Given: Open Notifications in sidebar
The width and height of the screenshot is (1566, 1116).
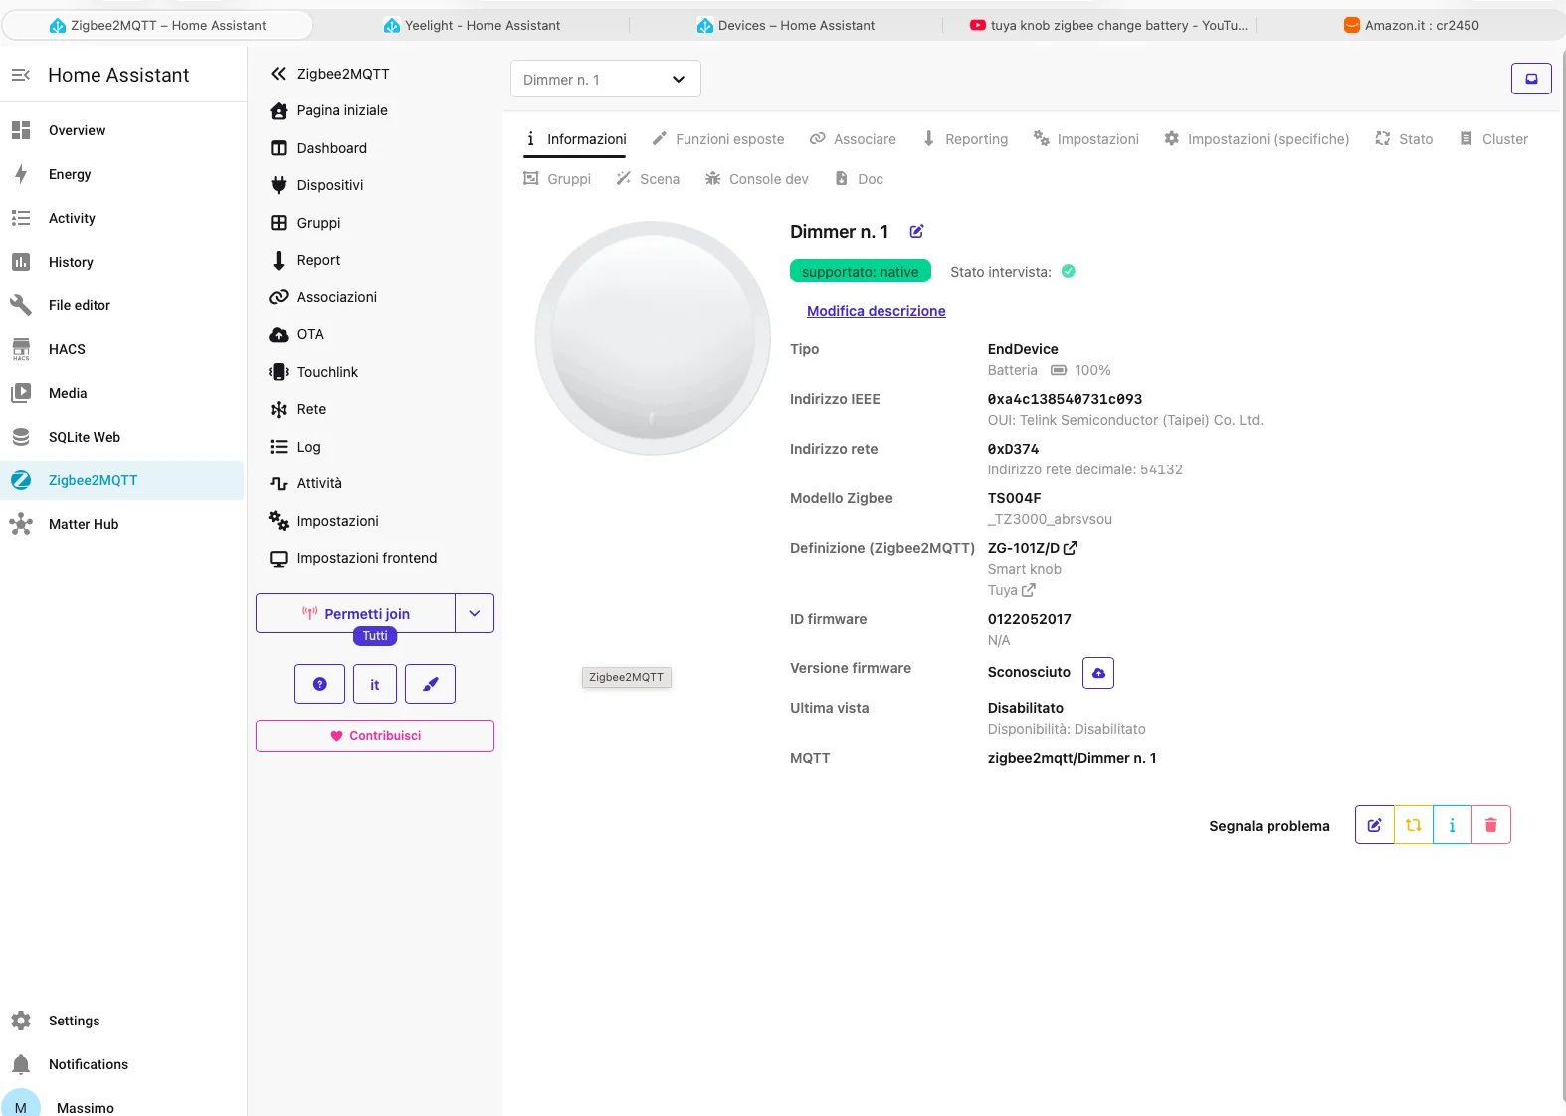Looking at the screenshot, I should tap(122, 1064).
